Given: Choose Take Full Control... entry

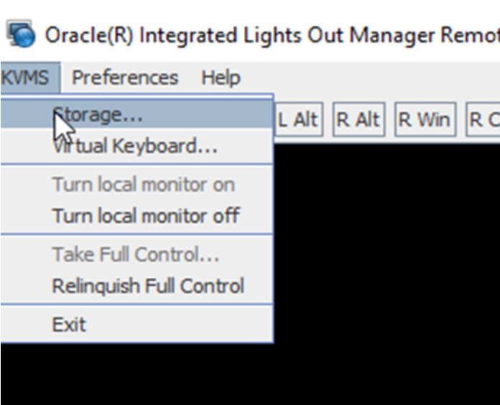Looking at the screenshot, I should [x=136, y=254].
